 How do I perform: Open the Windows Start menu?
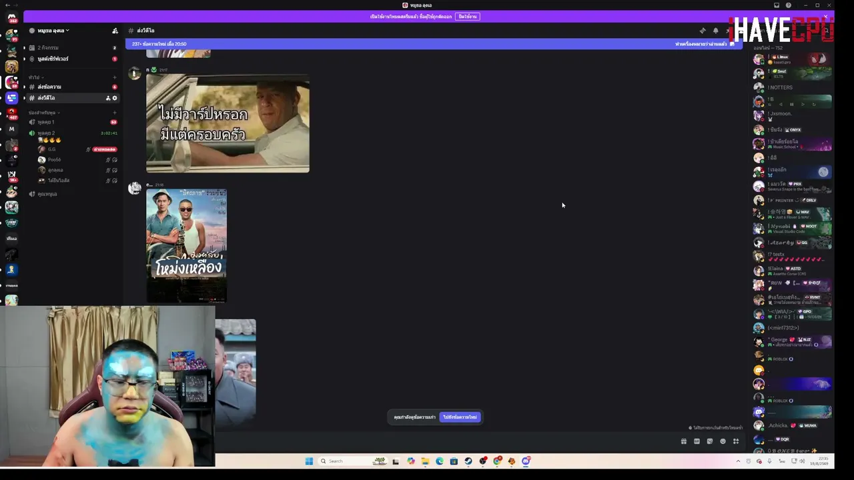pyautogui.click(x=309, y=461)
